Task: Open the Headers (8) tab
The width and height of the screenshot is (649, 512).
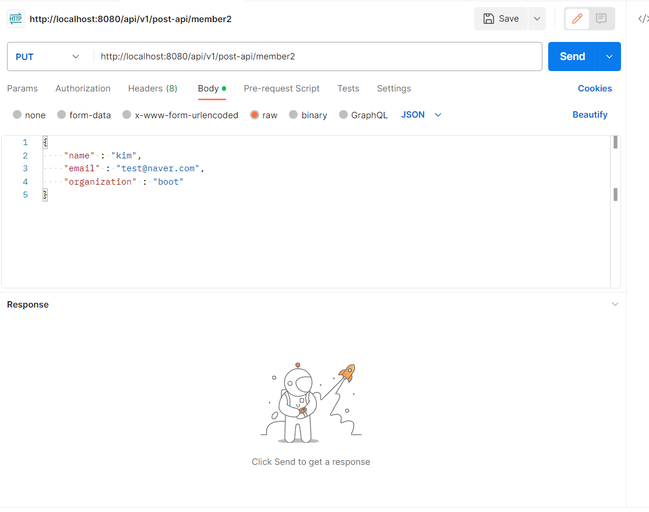Action: (153, 89)
